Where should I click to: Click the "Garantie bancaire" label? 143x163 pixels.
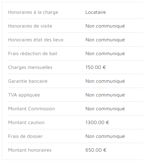coord(28,81)
